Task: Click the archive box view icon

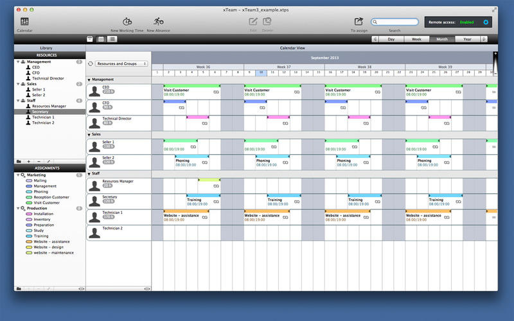Action: (x=89, y=39)
